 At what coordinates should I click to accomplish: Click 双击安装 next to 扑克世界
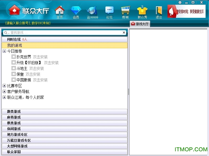(40, 57)
